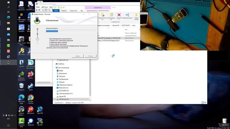Select the Архив (D:) drive

(61, 96)
